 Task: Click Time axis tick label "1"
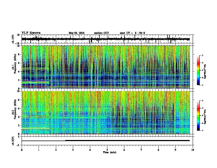click(39, 150)
